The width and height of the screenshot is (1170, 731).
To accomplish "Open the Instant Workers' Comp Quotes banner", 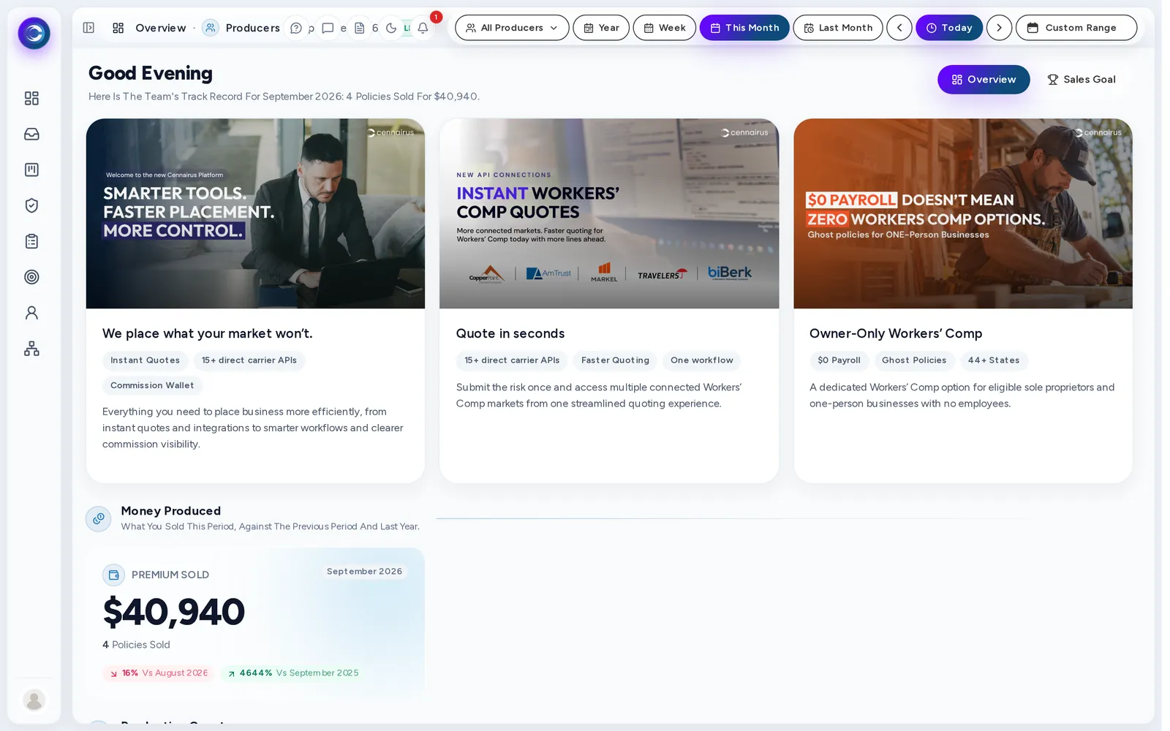I will click(609, 213).
